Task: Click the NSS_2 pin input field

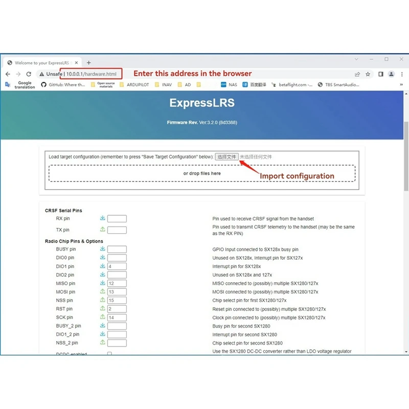Action: click(x=117, y=343)
